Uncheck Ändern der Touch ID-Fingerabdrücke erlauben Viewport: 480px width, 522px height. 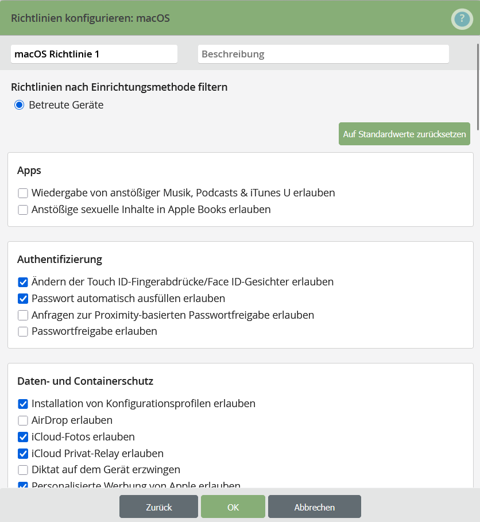tap(23, 282)
